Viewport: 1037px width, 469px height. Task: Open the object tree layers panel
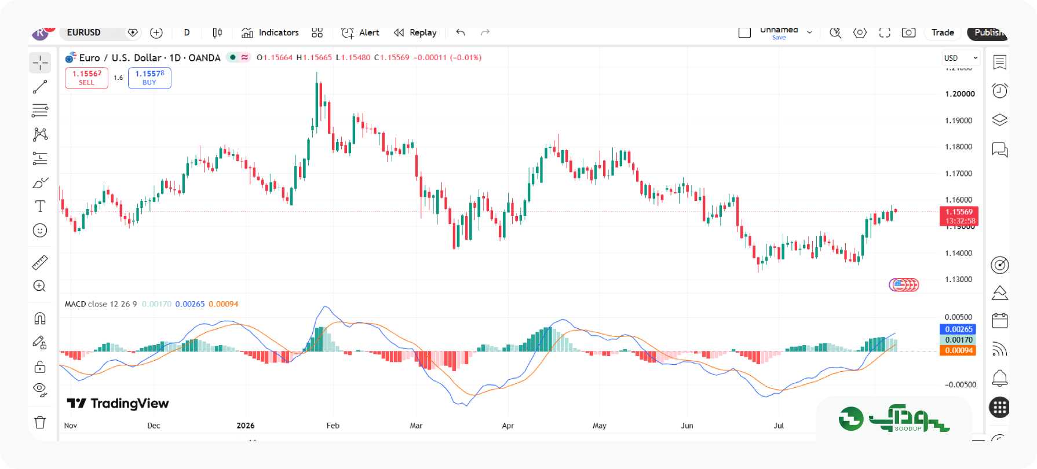coord(1000,120)
